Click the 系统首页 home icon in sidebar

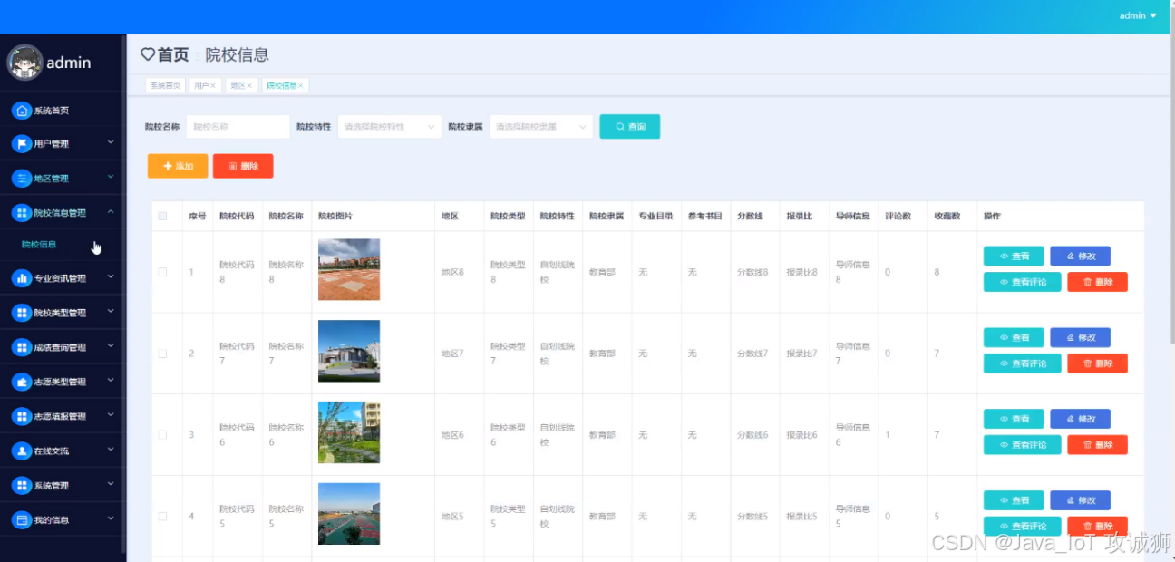click(x=22, y=111)
